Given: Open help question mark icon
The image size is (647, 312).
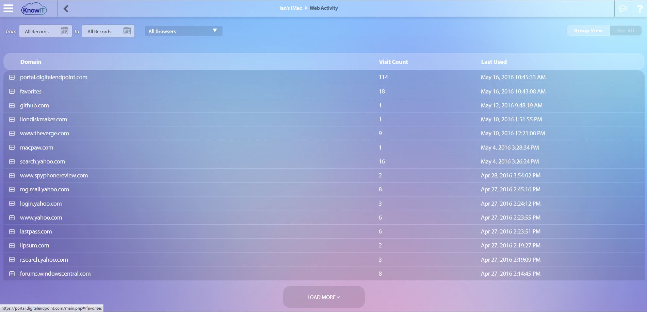Looking at the screenshot, I should 639,8.
